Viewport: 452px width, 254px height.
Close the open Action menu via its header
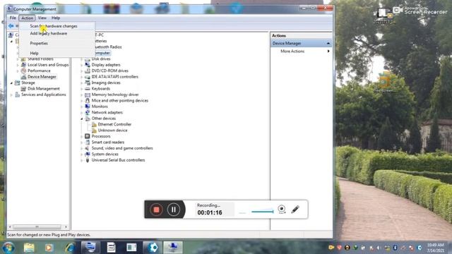(28, 18)
